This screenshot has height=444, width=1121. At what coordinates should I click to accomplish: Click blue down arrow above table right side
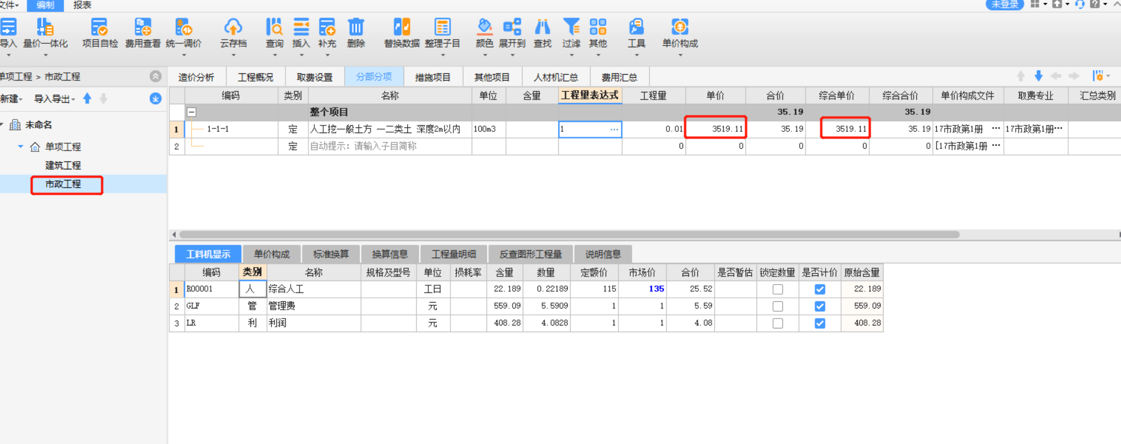[x=1038, y=76]
